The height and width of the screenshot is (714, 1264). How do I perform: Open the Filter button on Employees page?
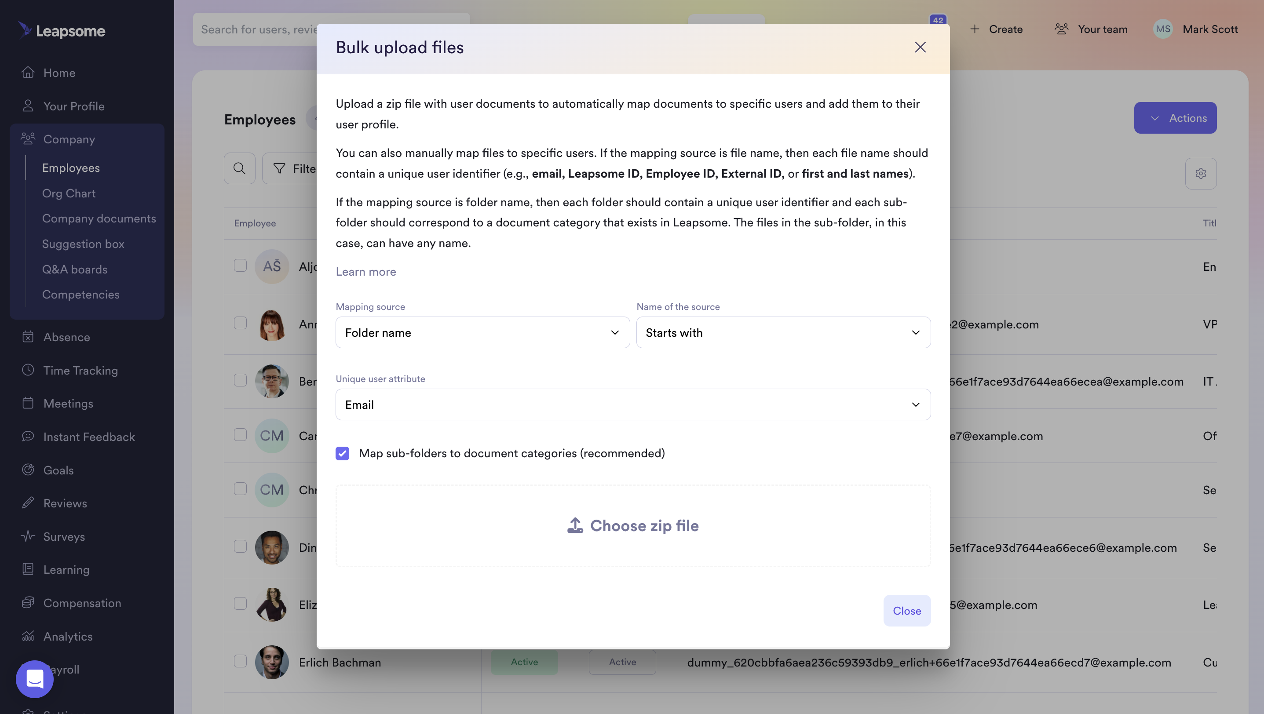coord(290,168)
